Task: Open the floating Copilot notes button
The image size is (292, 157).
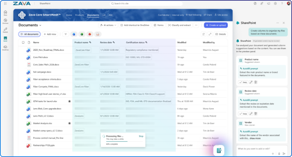Action: [x=219, y=150]
